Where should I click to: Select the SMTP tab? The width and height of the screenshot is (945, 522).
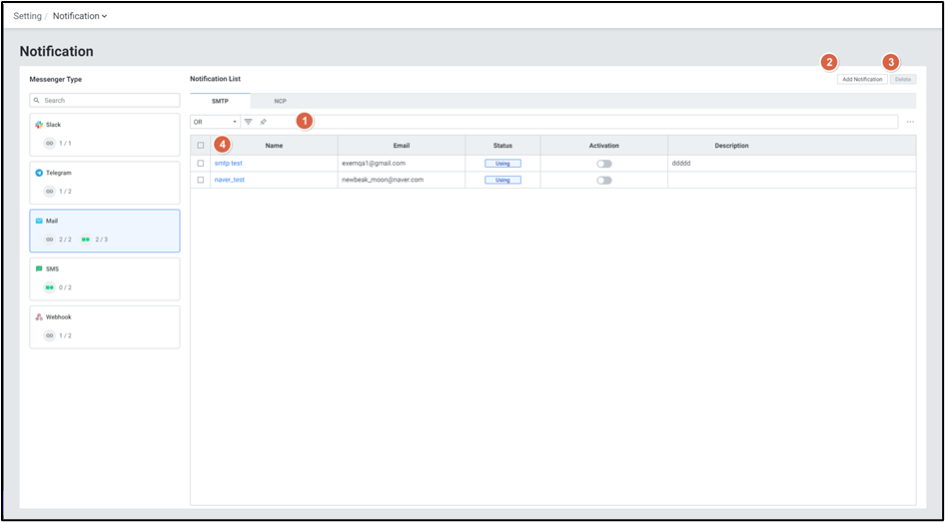tap(220, 101)
